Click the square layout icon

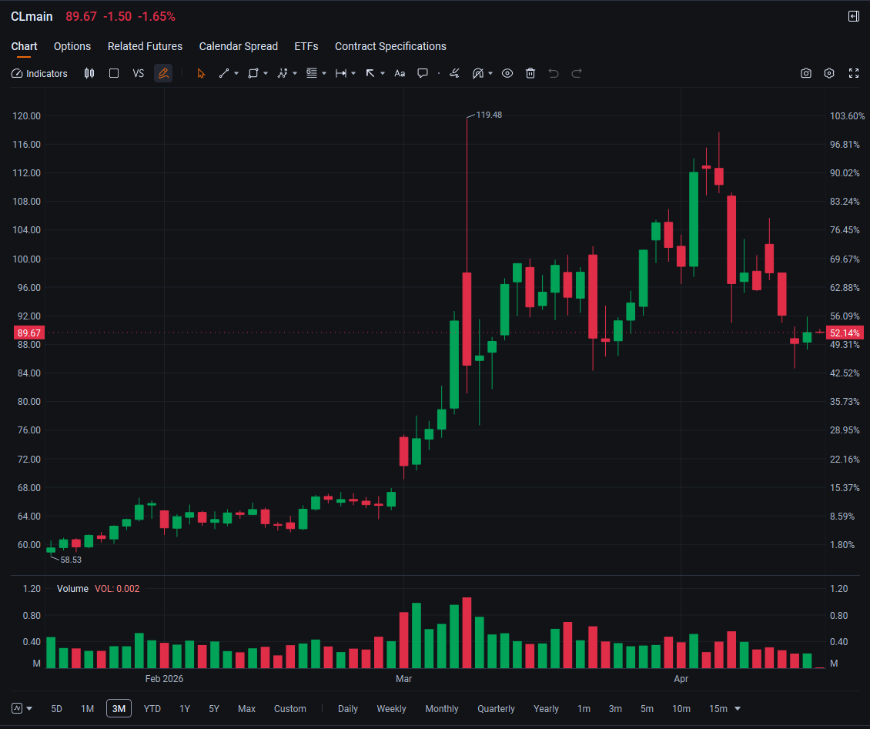pos(114,73)
